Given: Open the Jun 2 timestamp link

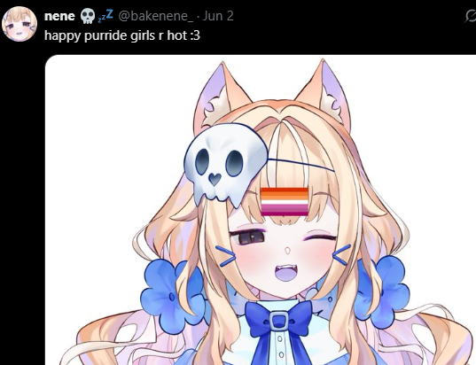Looking at the screenshot, I should pos(218,16).
